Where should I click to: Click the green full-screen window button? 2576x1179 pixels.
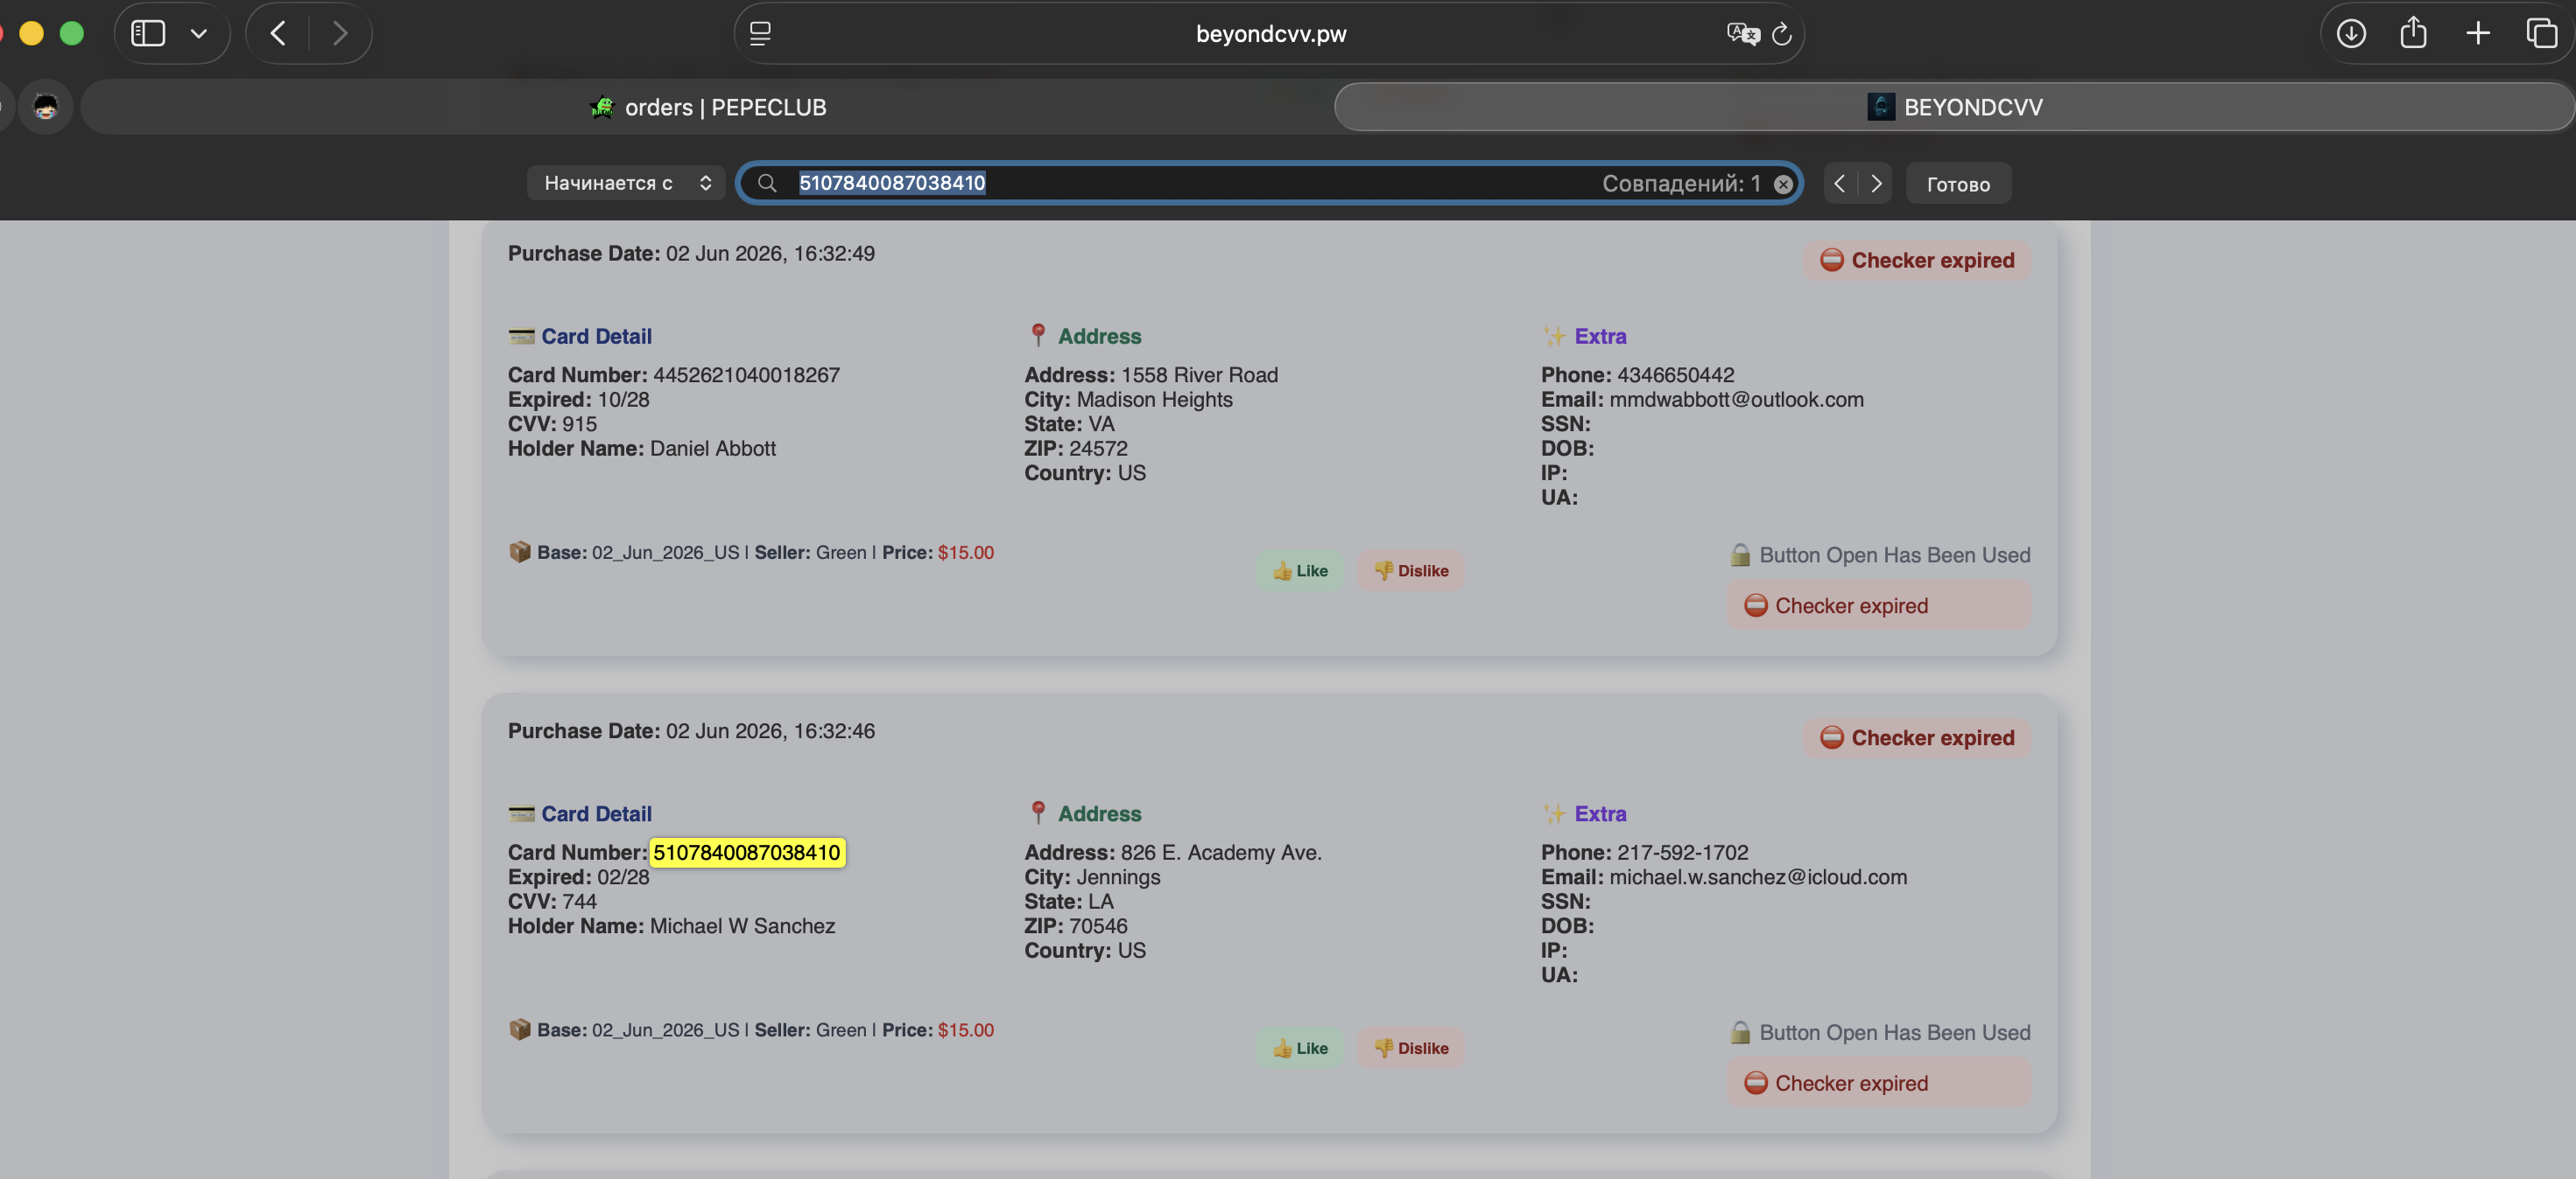click(x=72, y=33)
